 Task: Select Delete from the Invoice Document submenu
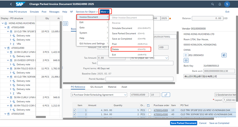click(x=116, y=49)
